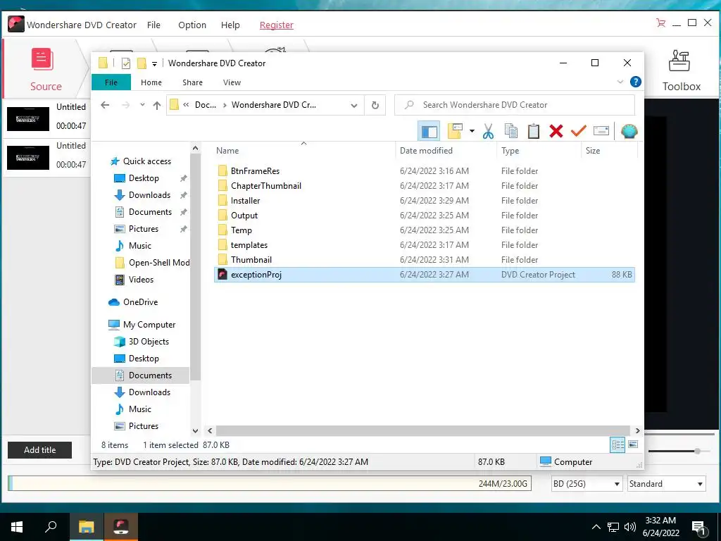Viewport: 721px width, 541px height.
Task: Select the Installer folder
Action: [x=246, y=201]
